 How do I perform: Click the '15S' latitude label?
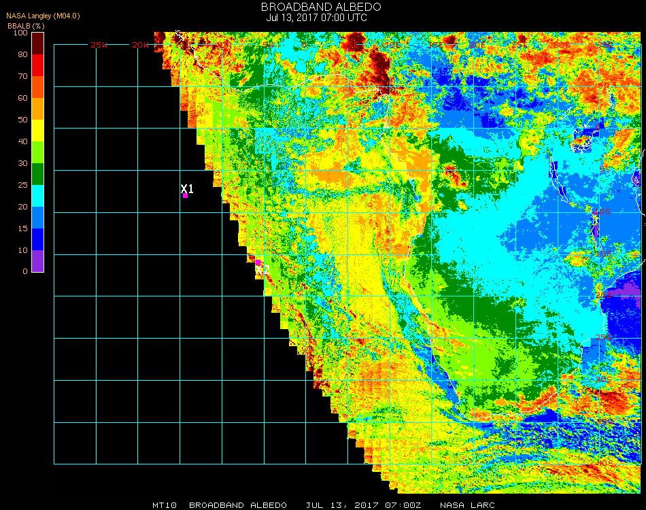tap(604, 254)
